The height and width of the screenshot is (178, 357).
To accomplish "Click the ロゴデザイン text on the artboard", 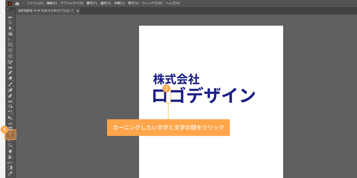I will point(204,95).
